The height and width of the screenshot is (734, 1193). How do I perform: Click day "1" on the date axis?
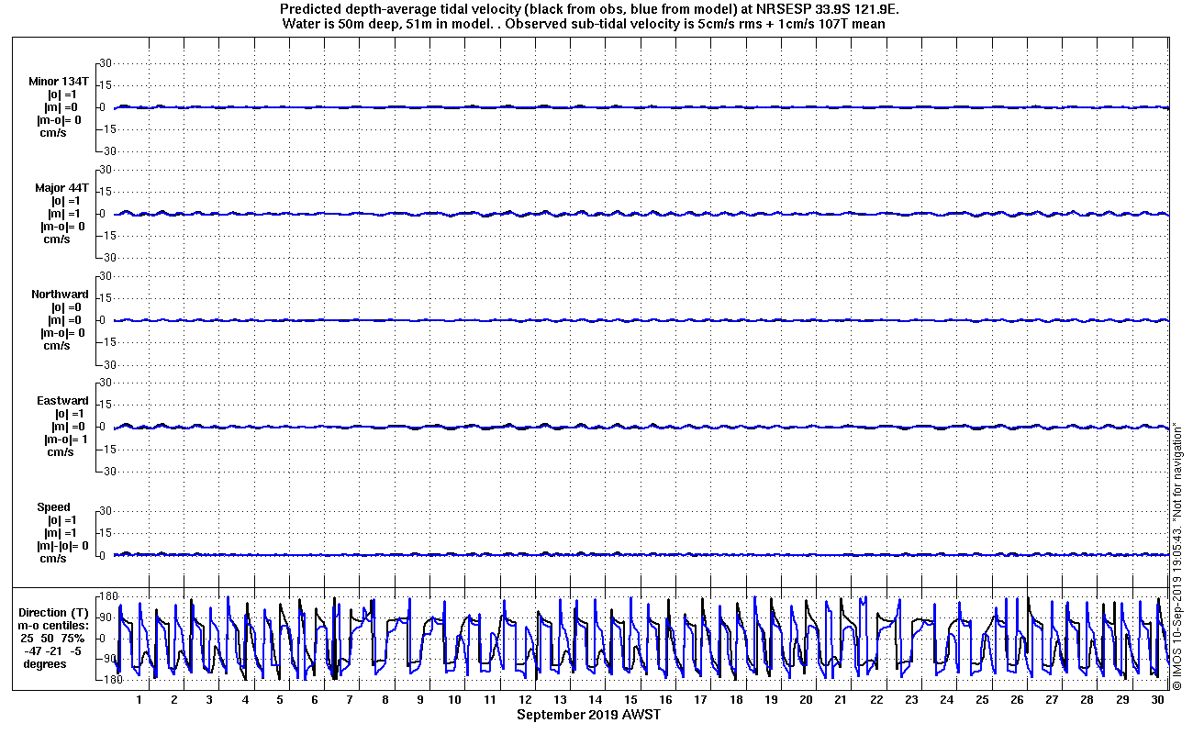[139, 700]
